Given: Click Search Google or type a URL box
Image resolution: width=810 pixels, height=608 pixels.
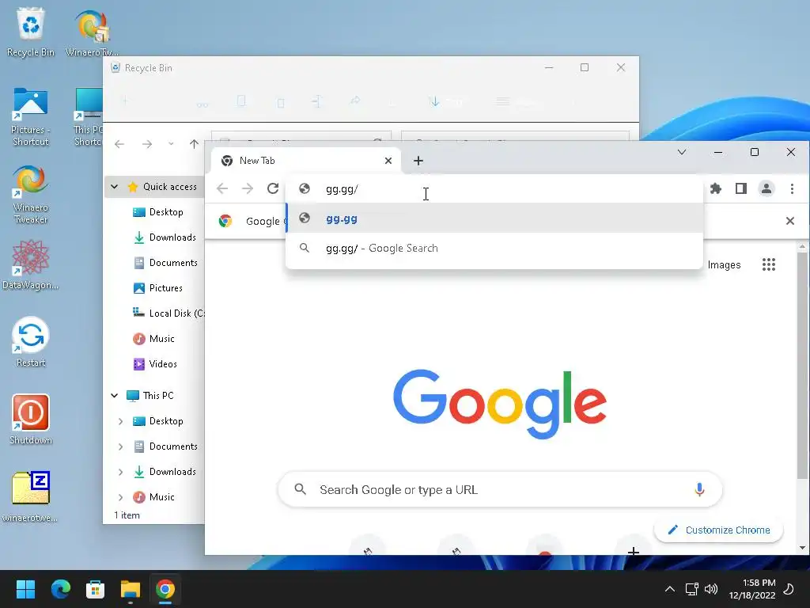Looking at the screenshot, I should [x=500, y=489].
